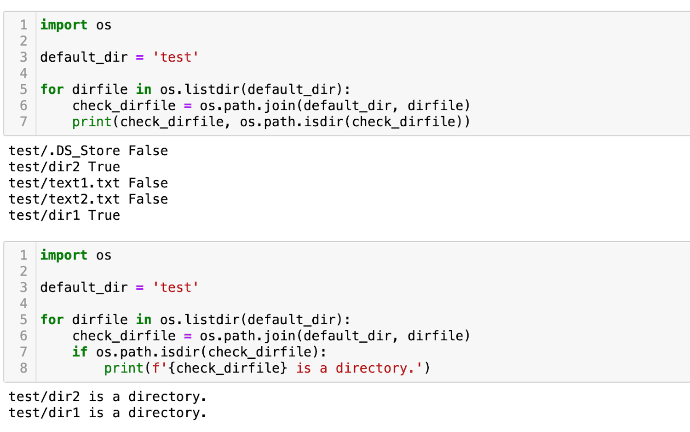690x432 pixels.
Task: Click output line 'test/text2.txt False'
Action: coord(88,199)
